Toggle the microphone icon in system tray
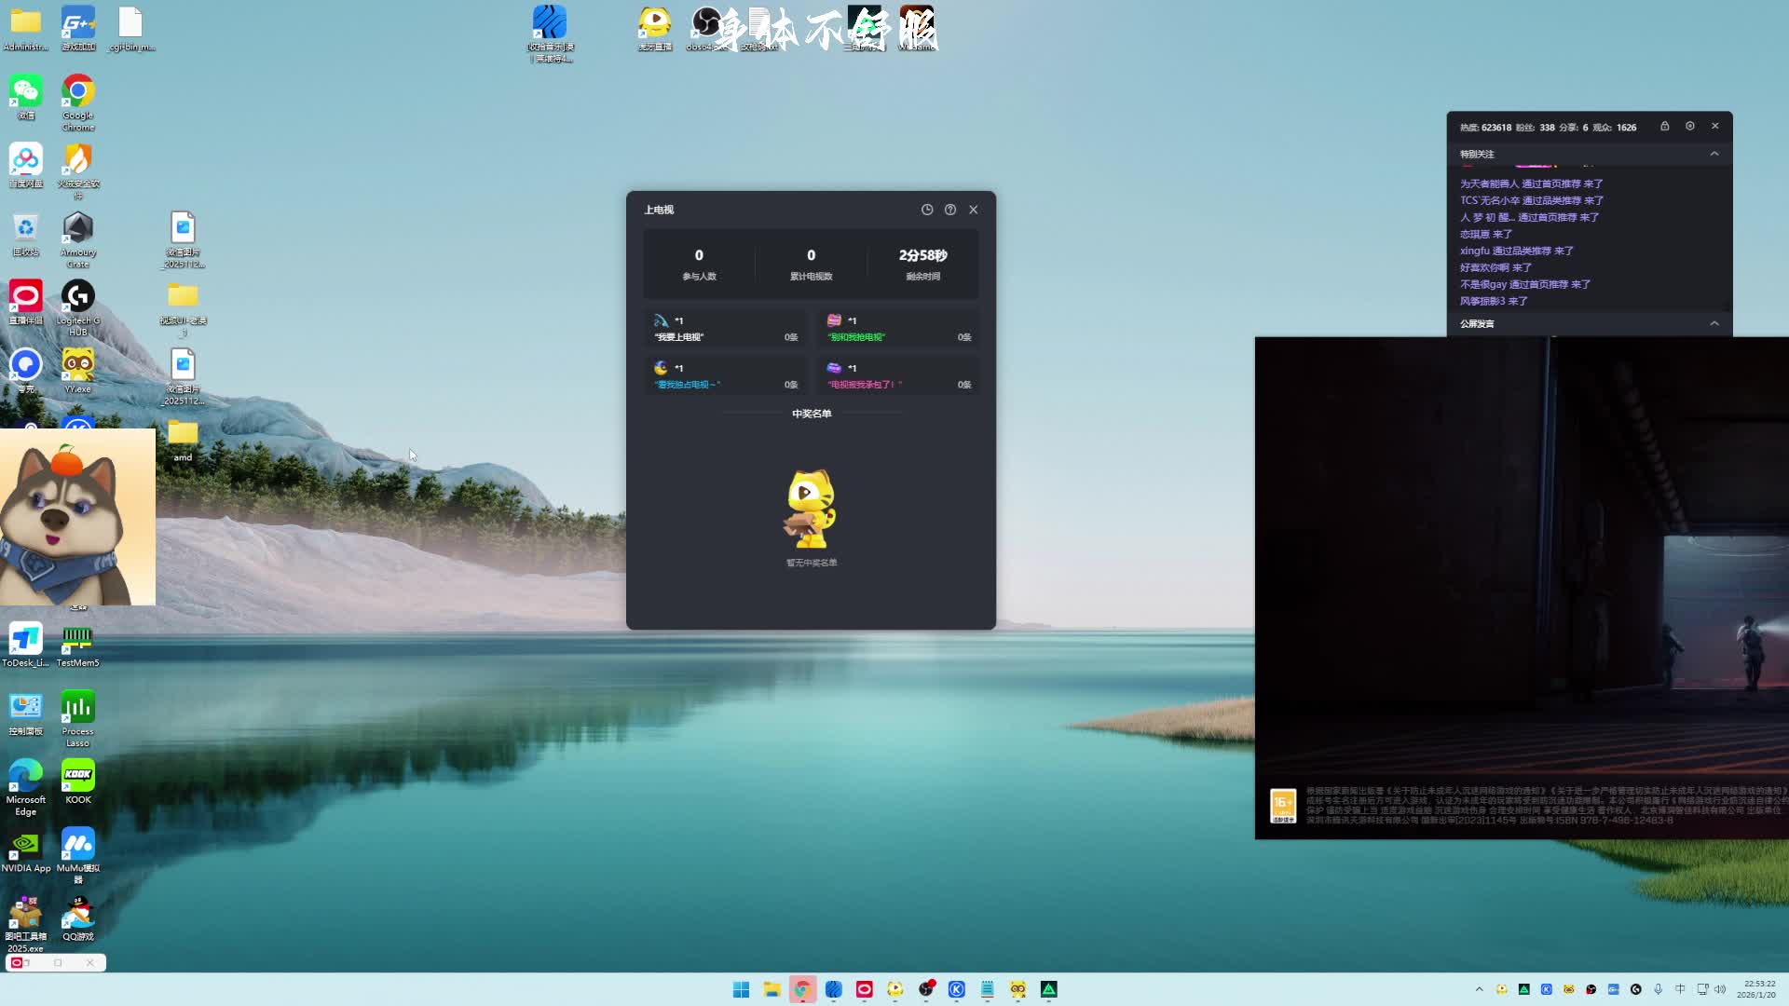This screenshot has height=1006, width=1789. [1658, 989]
